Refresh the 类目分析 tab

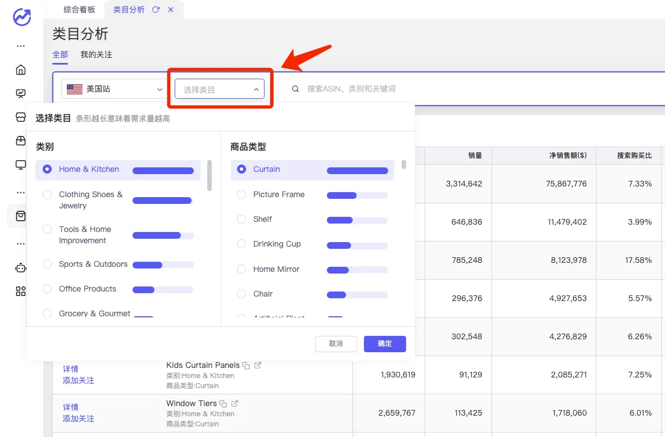pos(156,10)
